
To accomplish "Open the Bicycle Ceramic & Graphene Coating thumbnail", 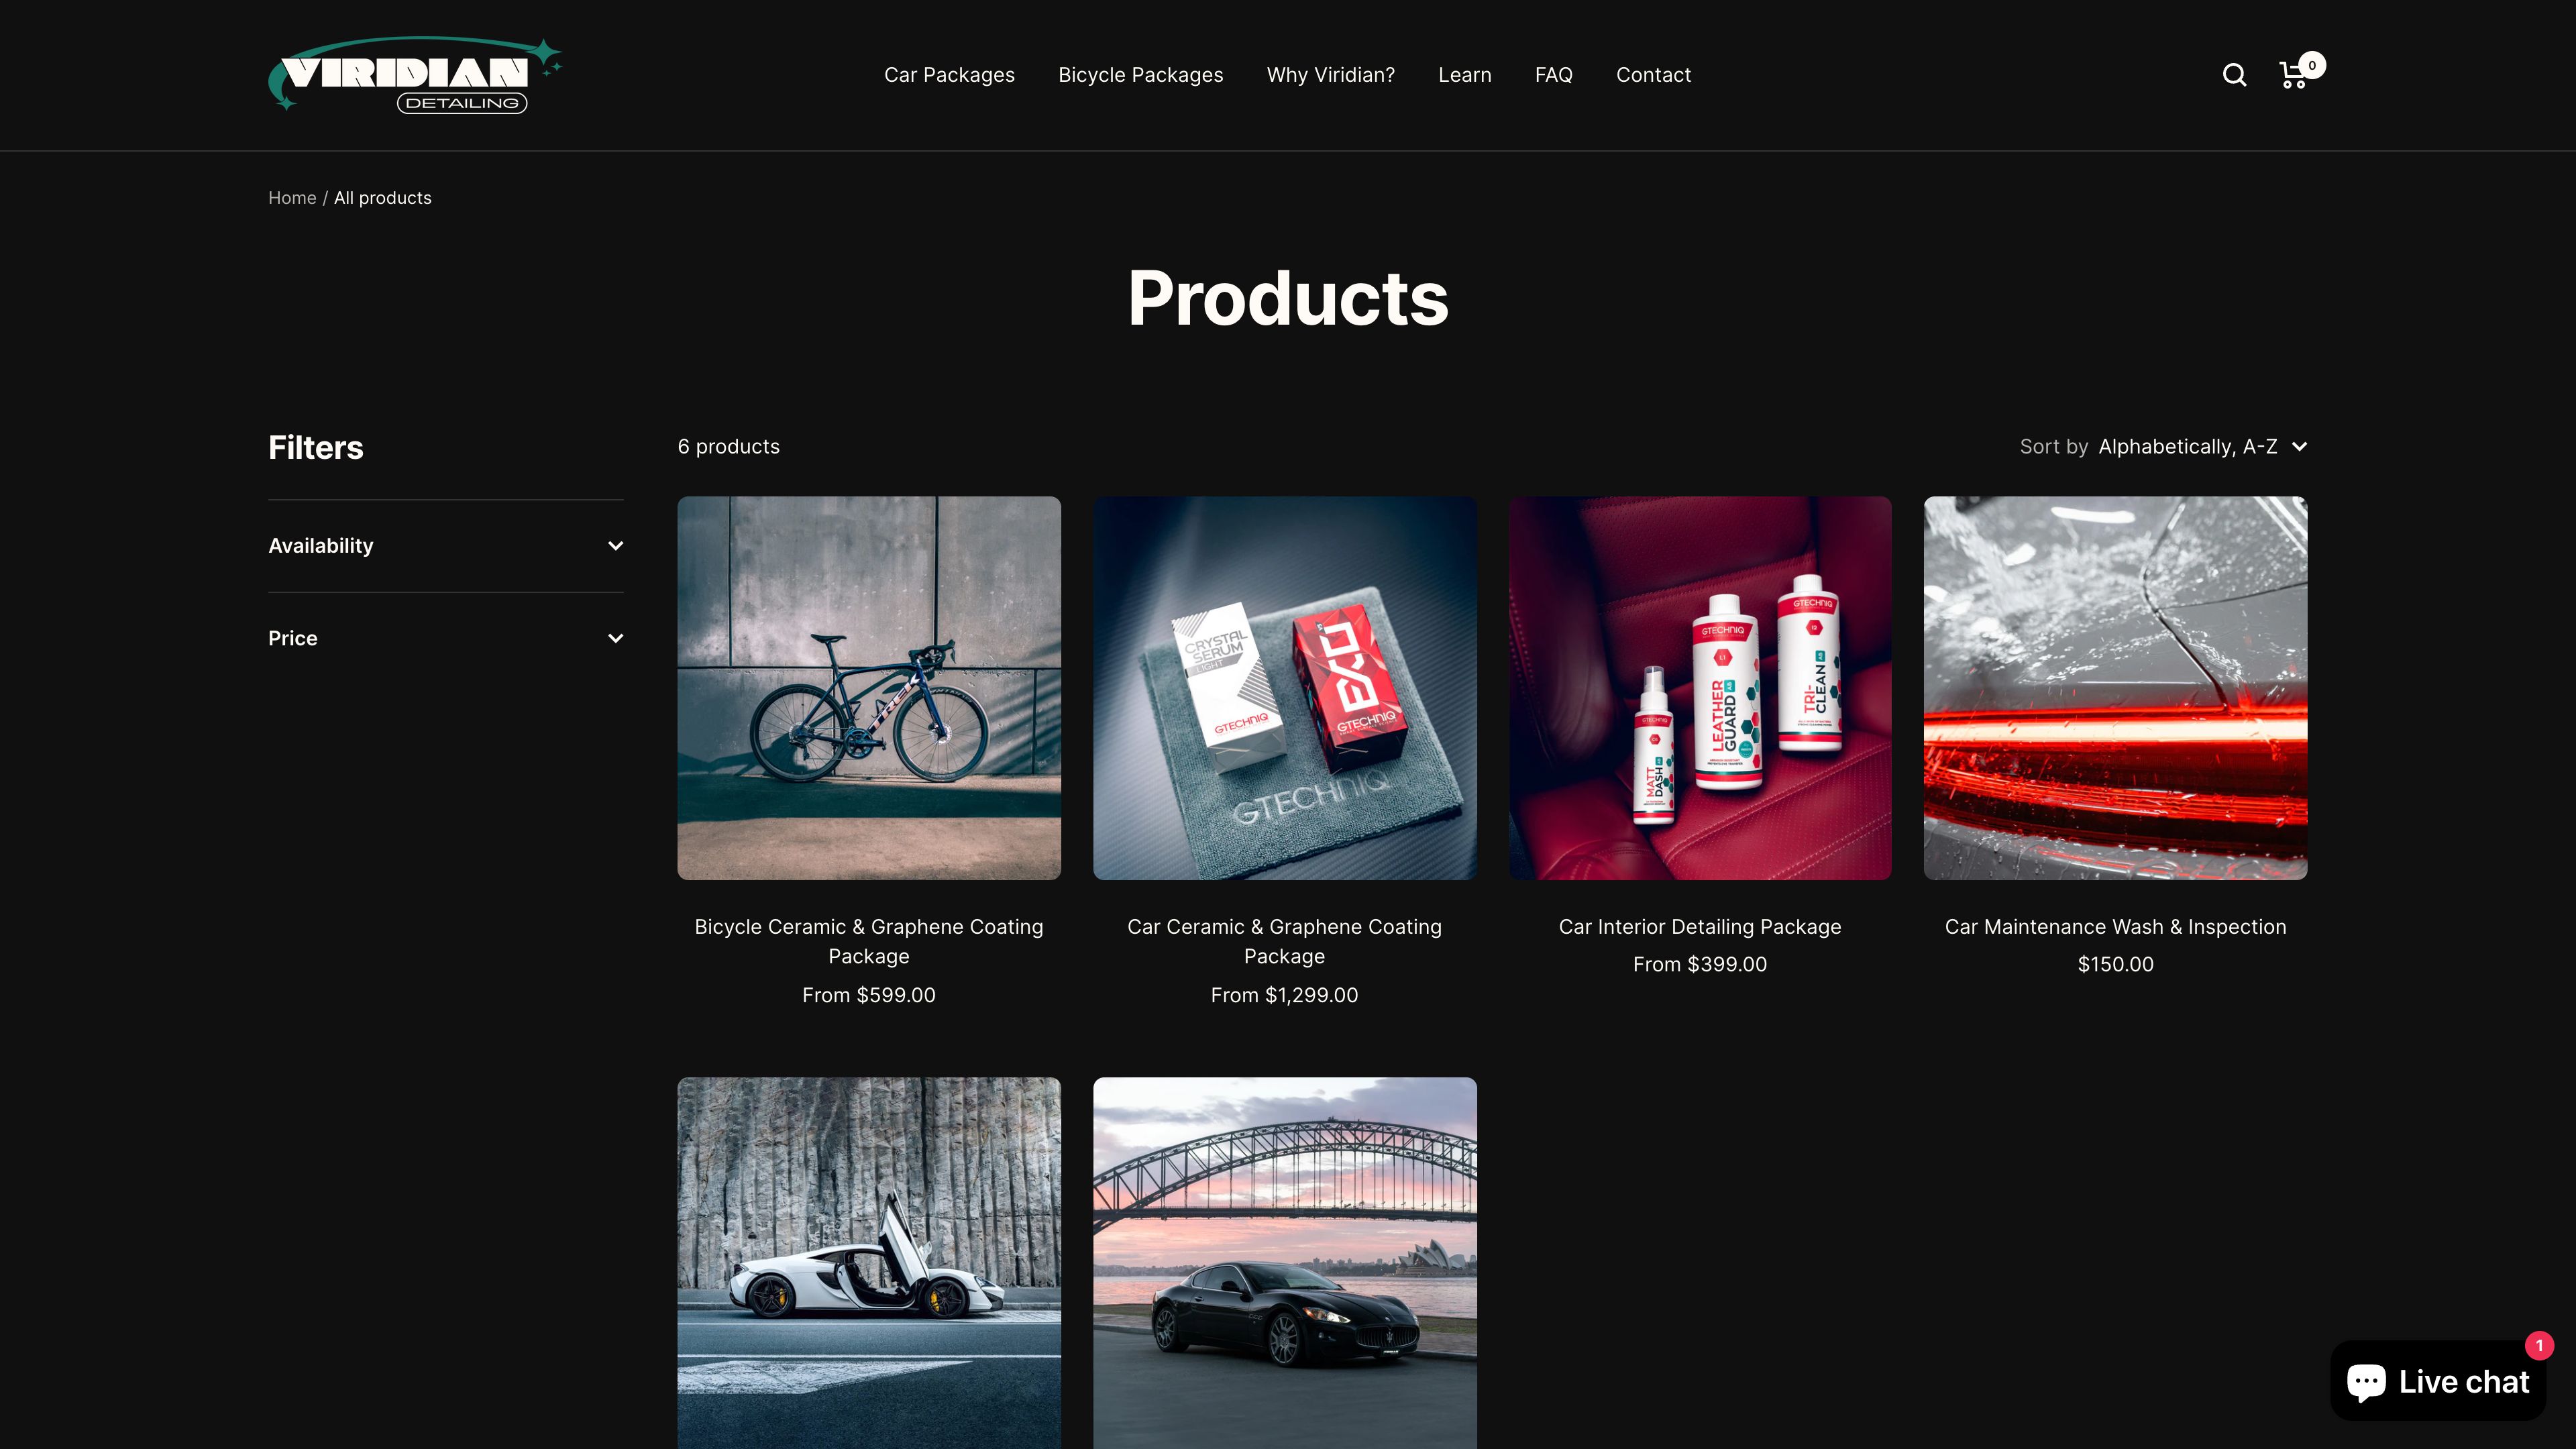I will click(x=869, y=688).
